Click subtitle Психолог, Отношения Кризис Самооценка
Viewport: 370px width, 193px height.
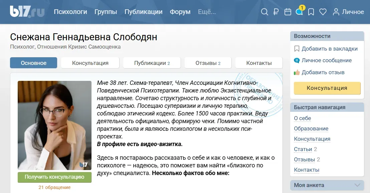[65, 47]
